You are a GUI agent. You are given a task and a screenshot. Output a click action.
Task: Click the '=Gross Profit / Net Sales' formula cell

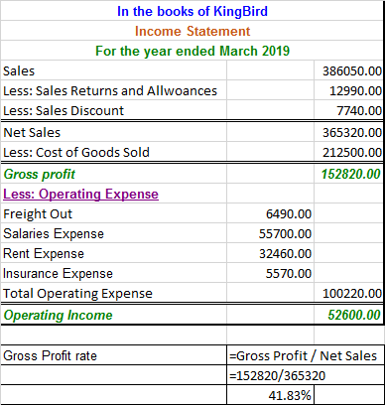306,355
